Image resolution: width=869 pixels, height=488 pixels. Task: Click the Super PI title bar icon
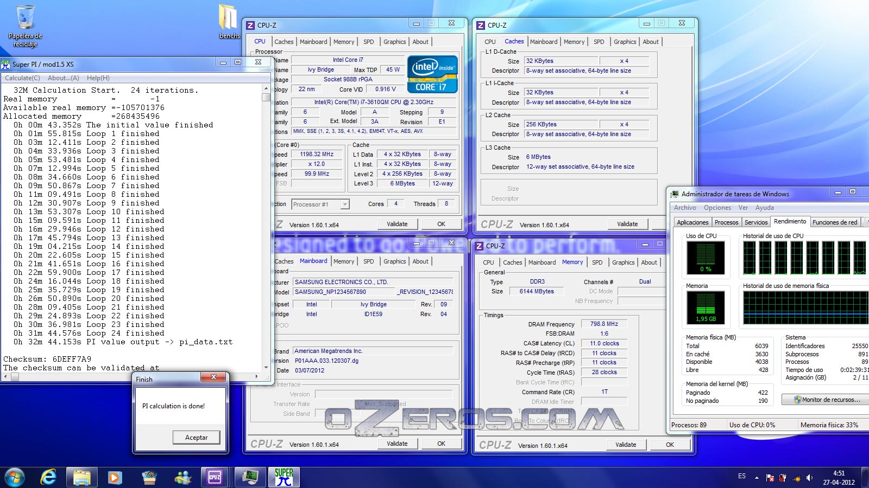pos(5,64)
